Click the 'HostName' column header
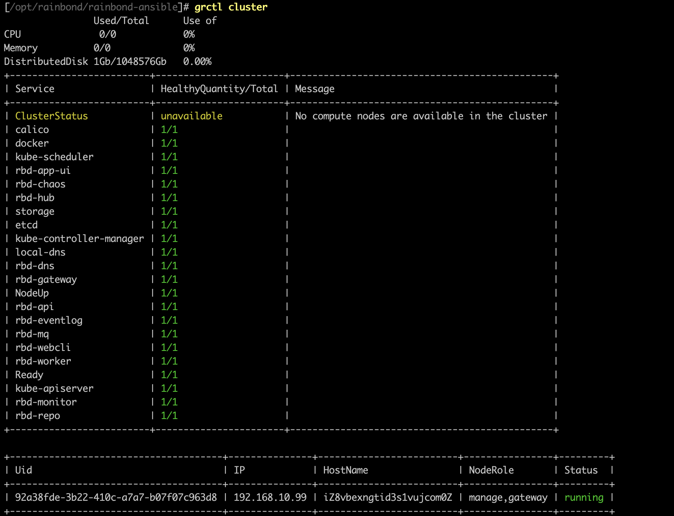 click(x=346, y=470)
